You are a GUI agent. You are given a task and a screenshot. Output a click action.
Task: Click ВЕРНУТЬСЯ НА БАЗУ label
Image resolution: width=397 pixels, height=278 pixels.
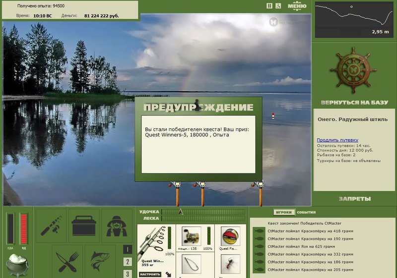(354, 103)
